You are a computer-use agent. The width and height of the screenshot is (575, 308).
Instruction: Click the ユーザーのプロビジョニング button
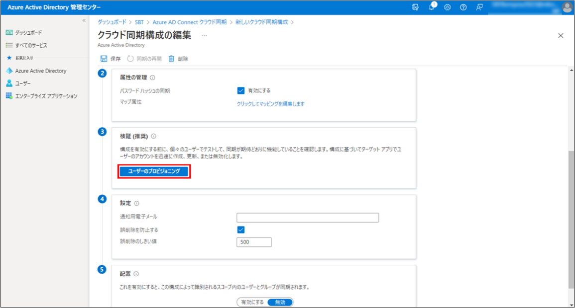pos(154,171)
